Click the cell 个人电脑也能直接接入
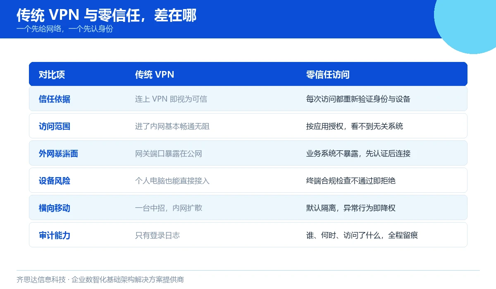This screenshot has height=289, width=496. [x=172, y=181]
